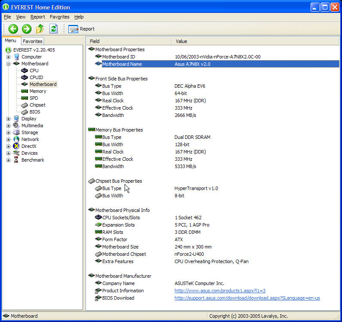Click the Devices icon in the tree
This screenshot has width=342, height=322.
pyautogui.click(x=16, y=153)
